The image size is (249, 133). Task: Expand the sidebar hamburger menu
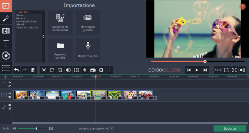click(x=6, y=68)
